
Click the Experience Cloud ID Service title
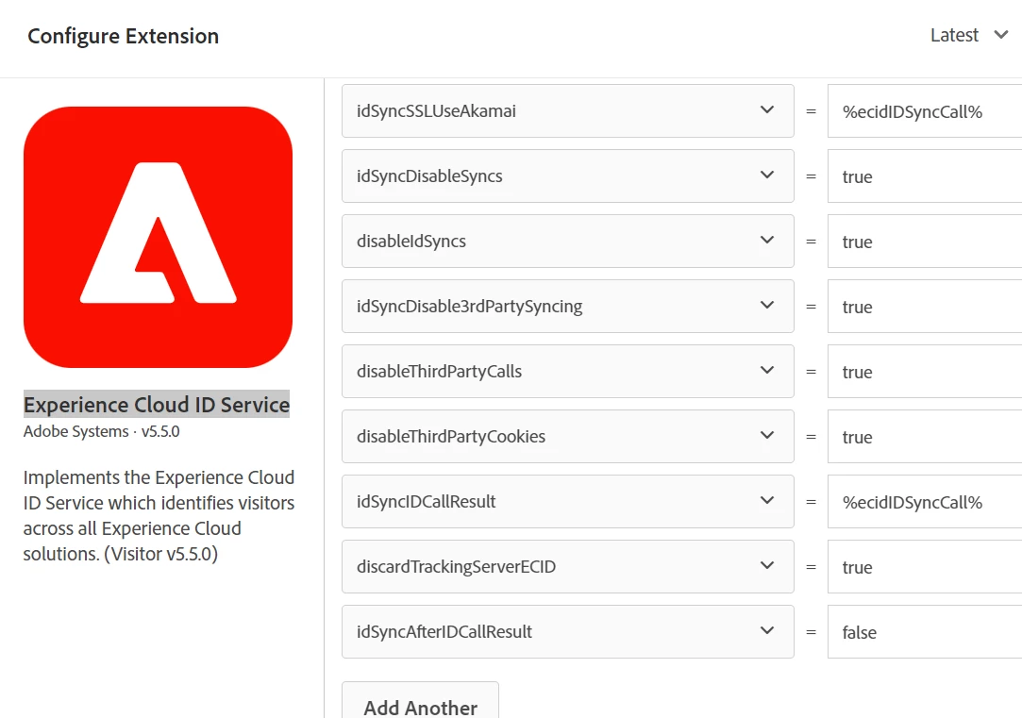tap(157, 405)
